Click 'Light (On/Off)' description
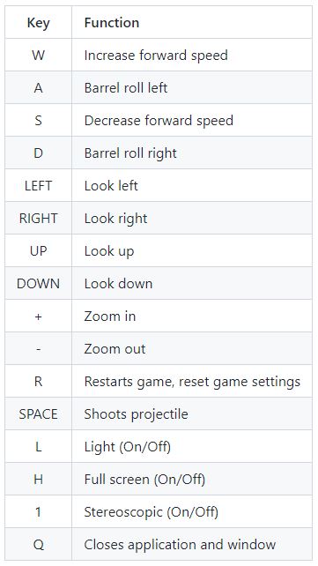Image resolution: width=318 pixels, height=566 pixels. coord(127,447)
